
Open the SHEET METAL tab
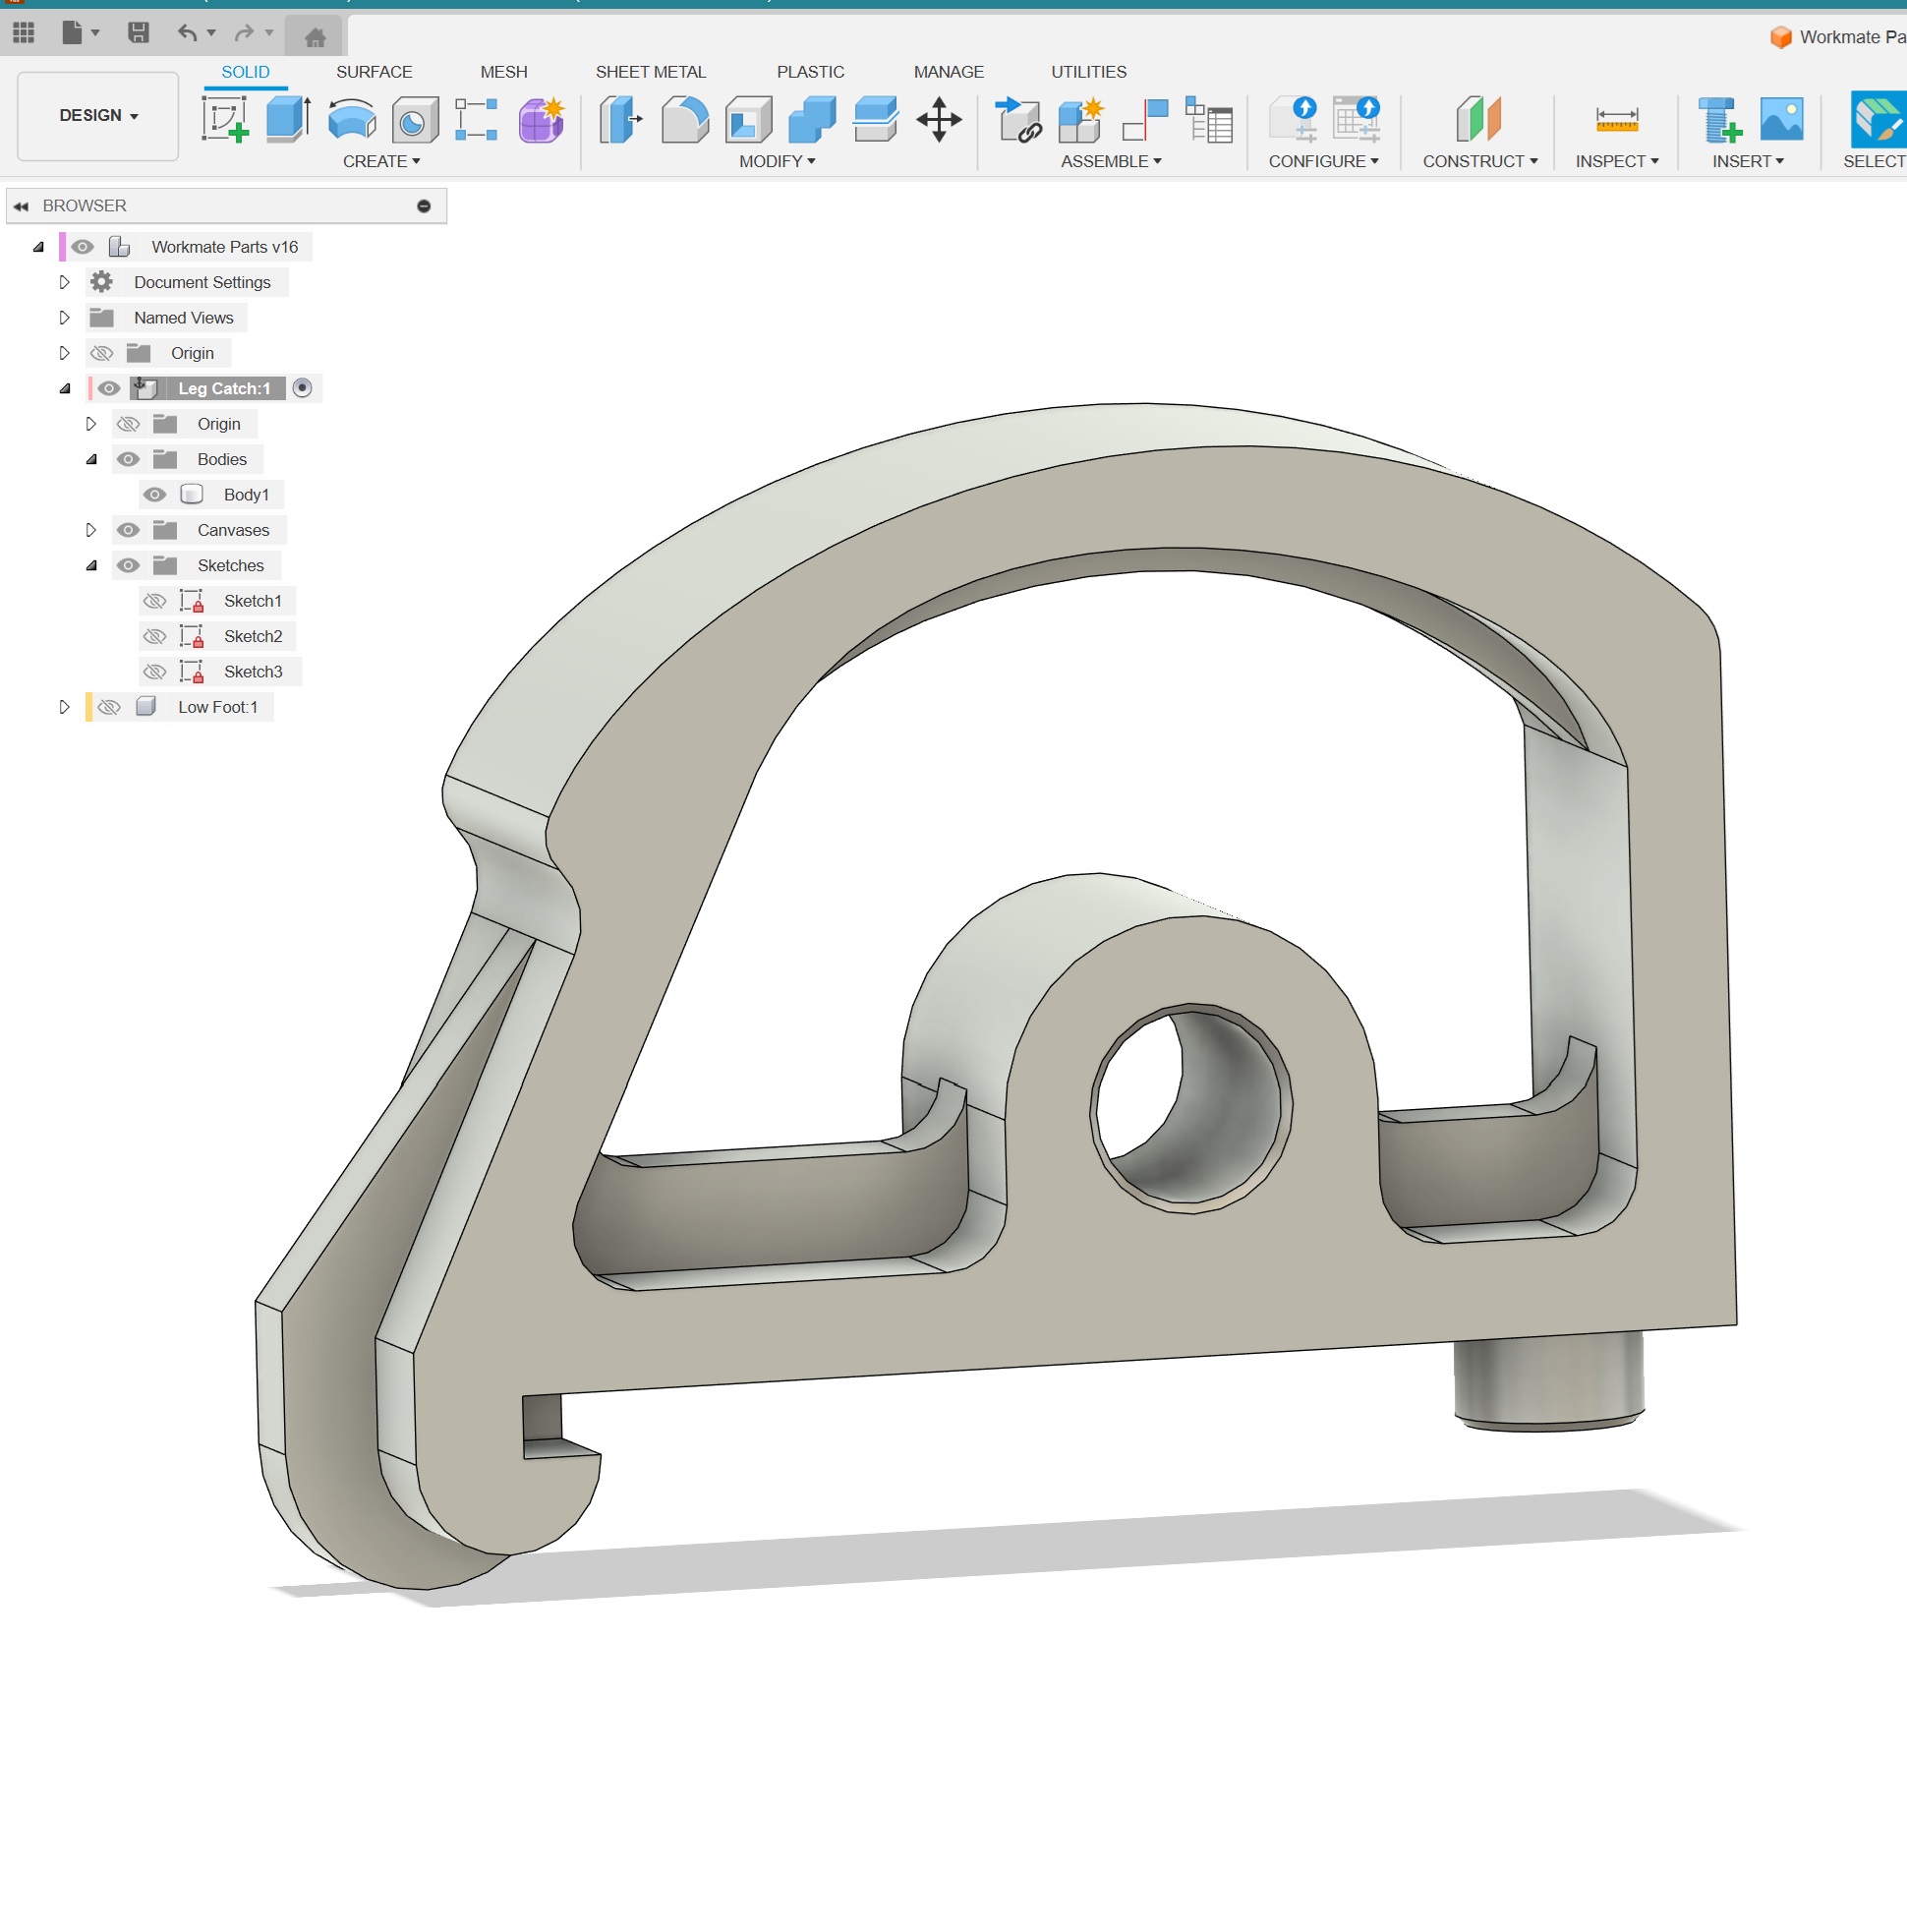tap(651, 72)
